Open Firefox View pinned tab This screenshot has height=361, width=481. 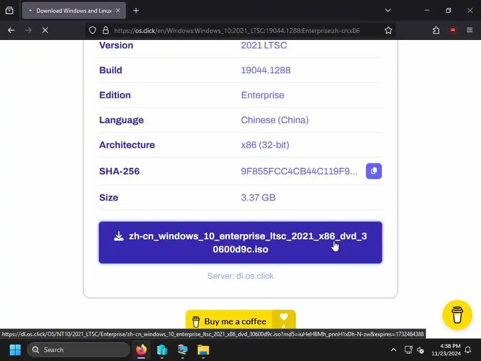tap(9, 10)
